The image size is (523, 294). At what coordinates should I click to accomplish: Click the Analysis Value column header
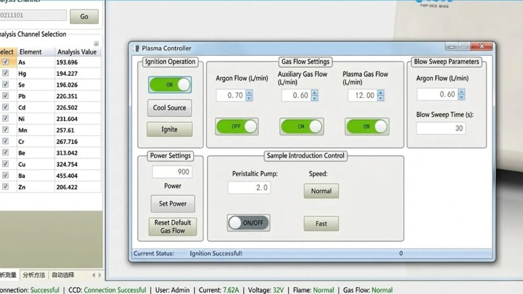tap(77, 52)
